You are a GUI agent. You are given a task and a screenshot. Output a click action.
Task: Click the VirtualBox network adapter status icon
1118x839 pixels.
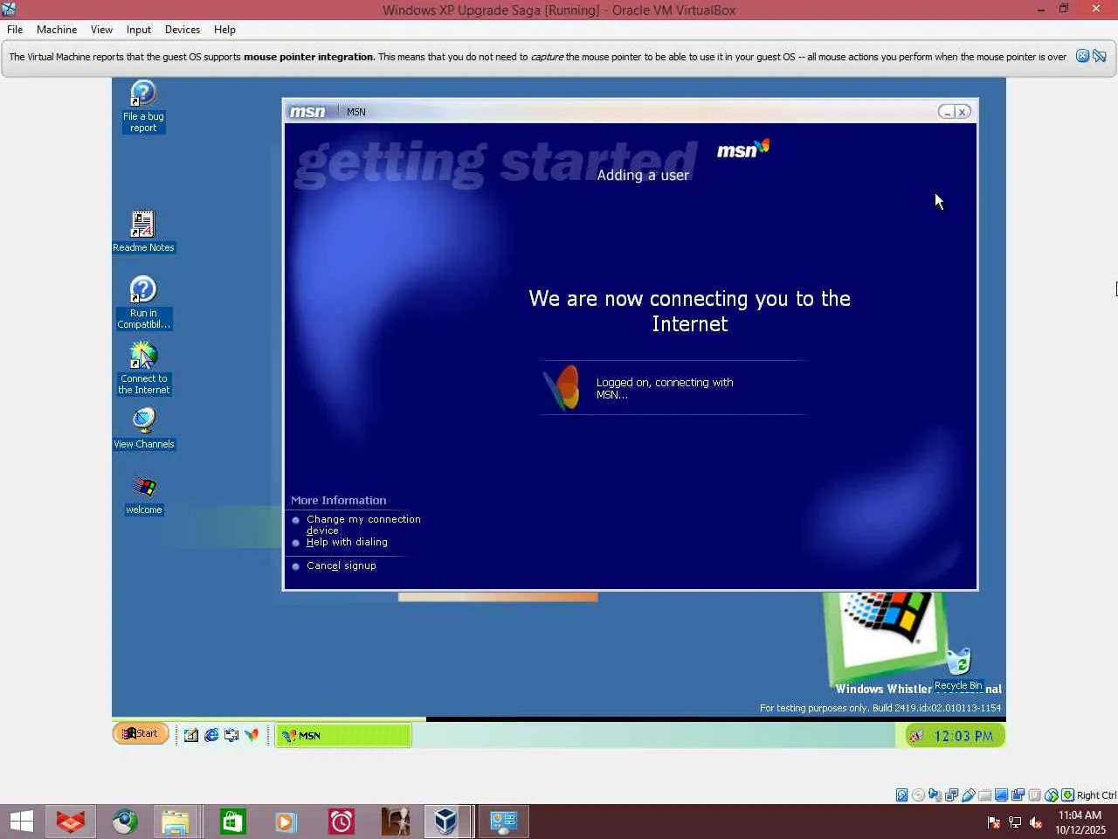(952, 795)
